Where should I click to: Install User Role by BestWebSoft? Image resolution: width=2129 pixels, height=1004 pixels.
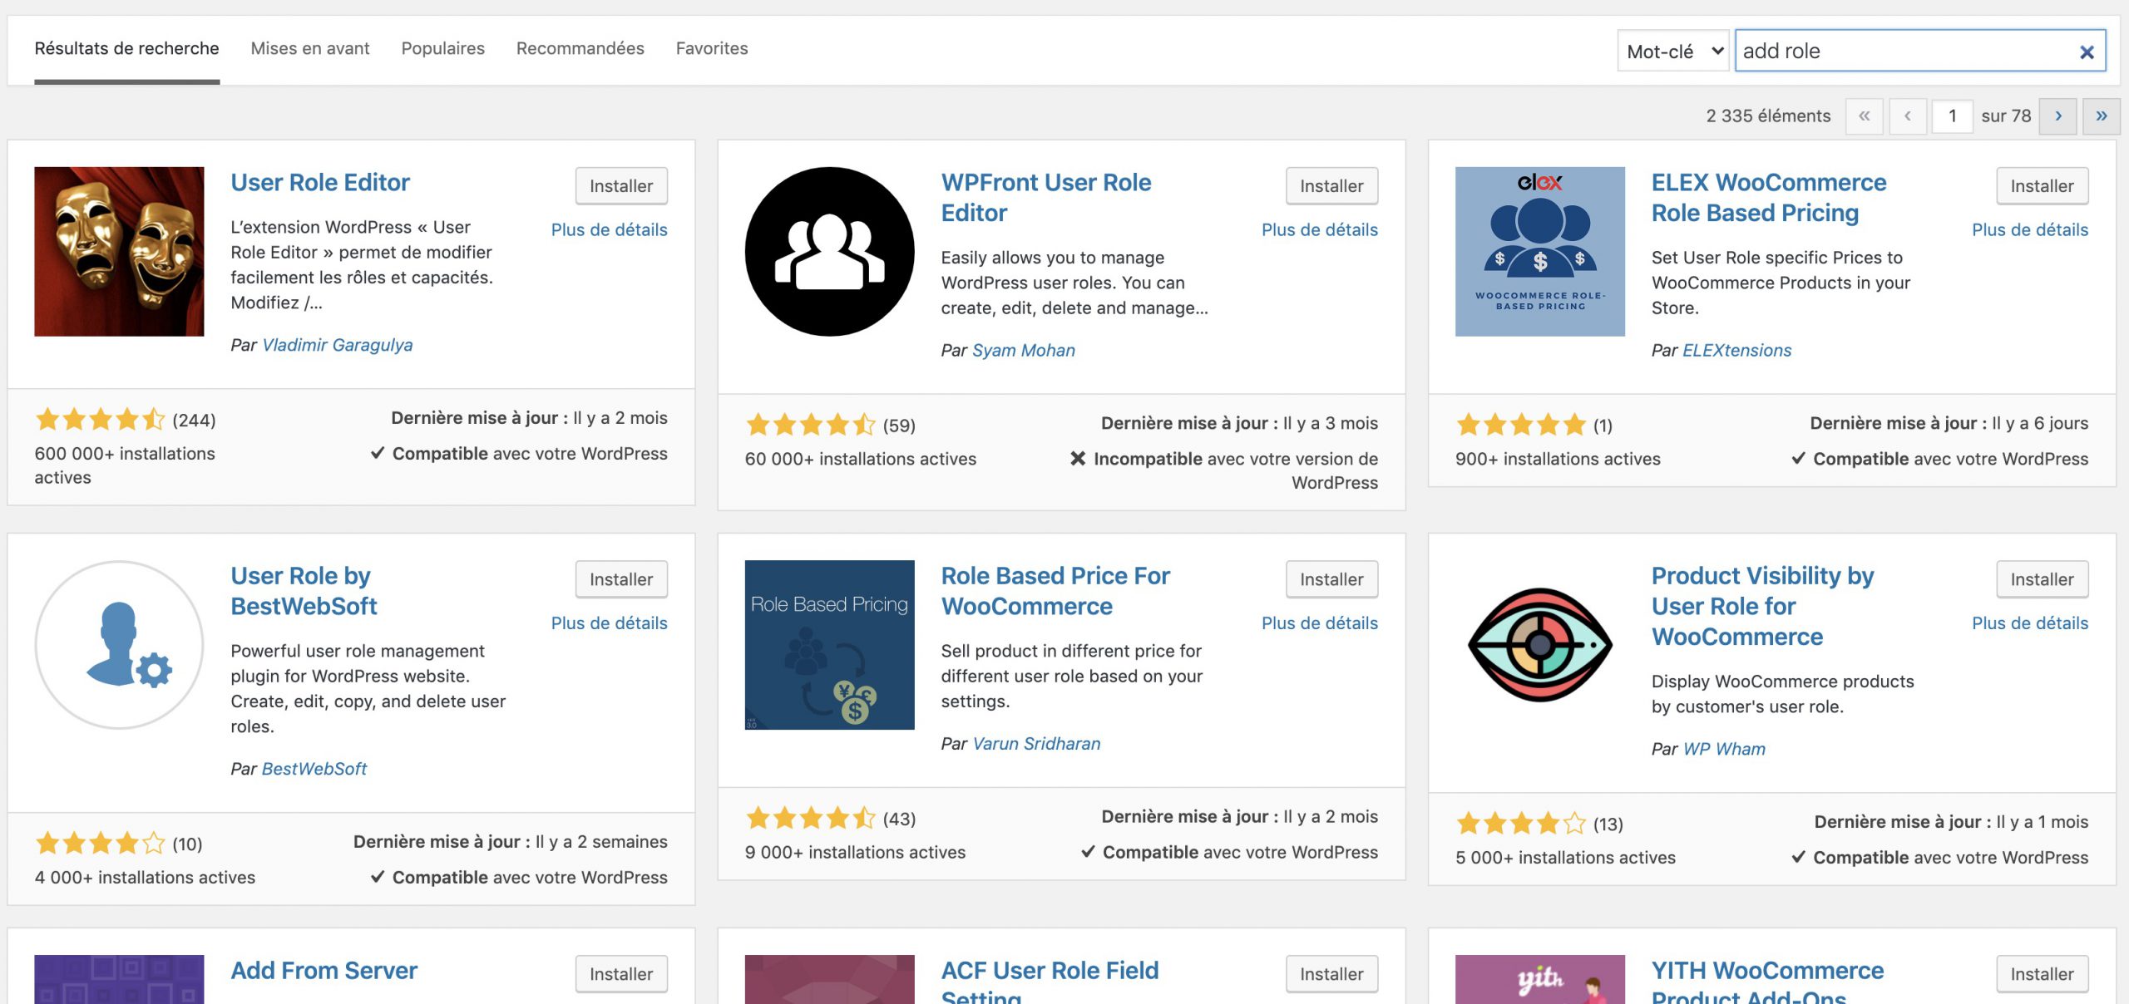(x=621, y=579)
